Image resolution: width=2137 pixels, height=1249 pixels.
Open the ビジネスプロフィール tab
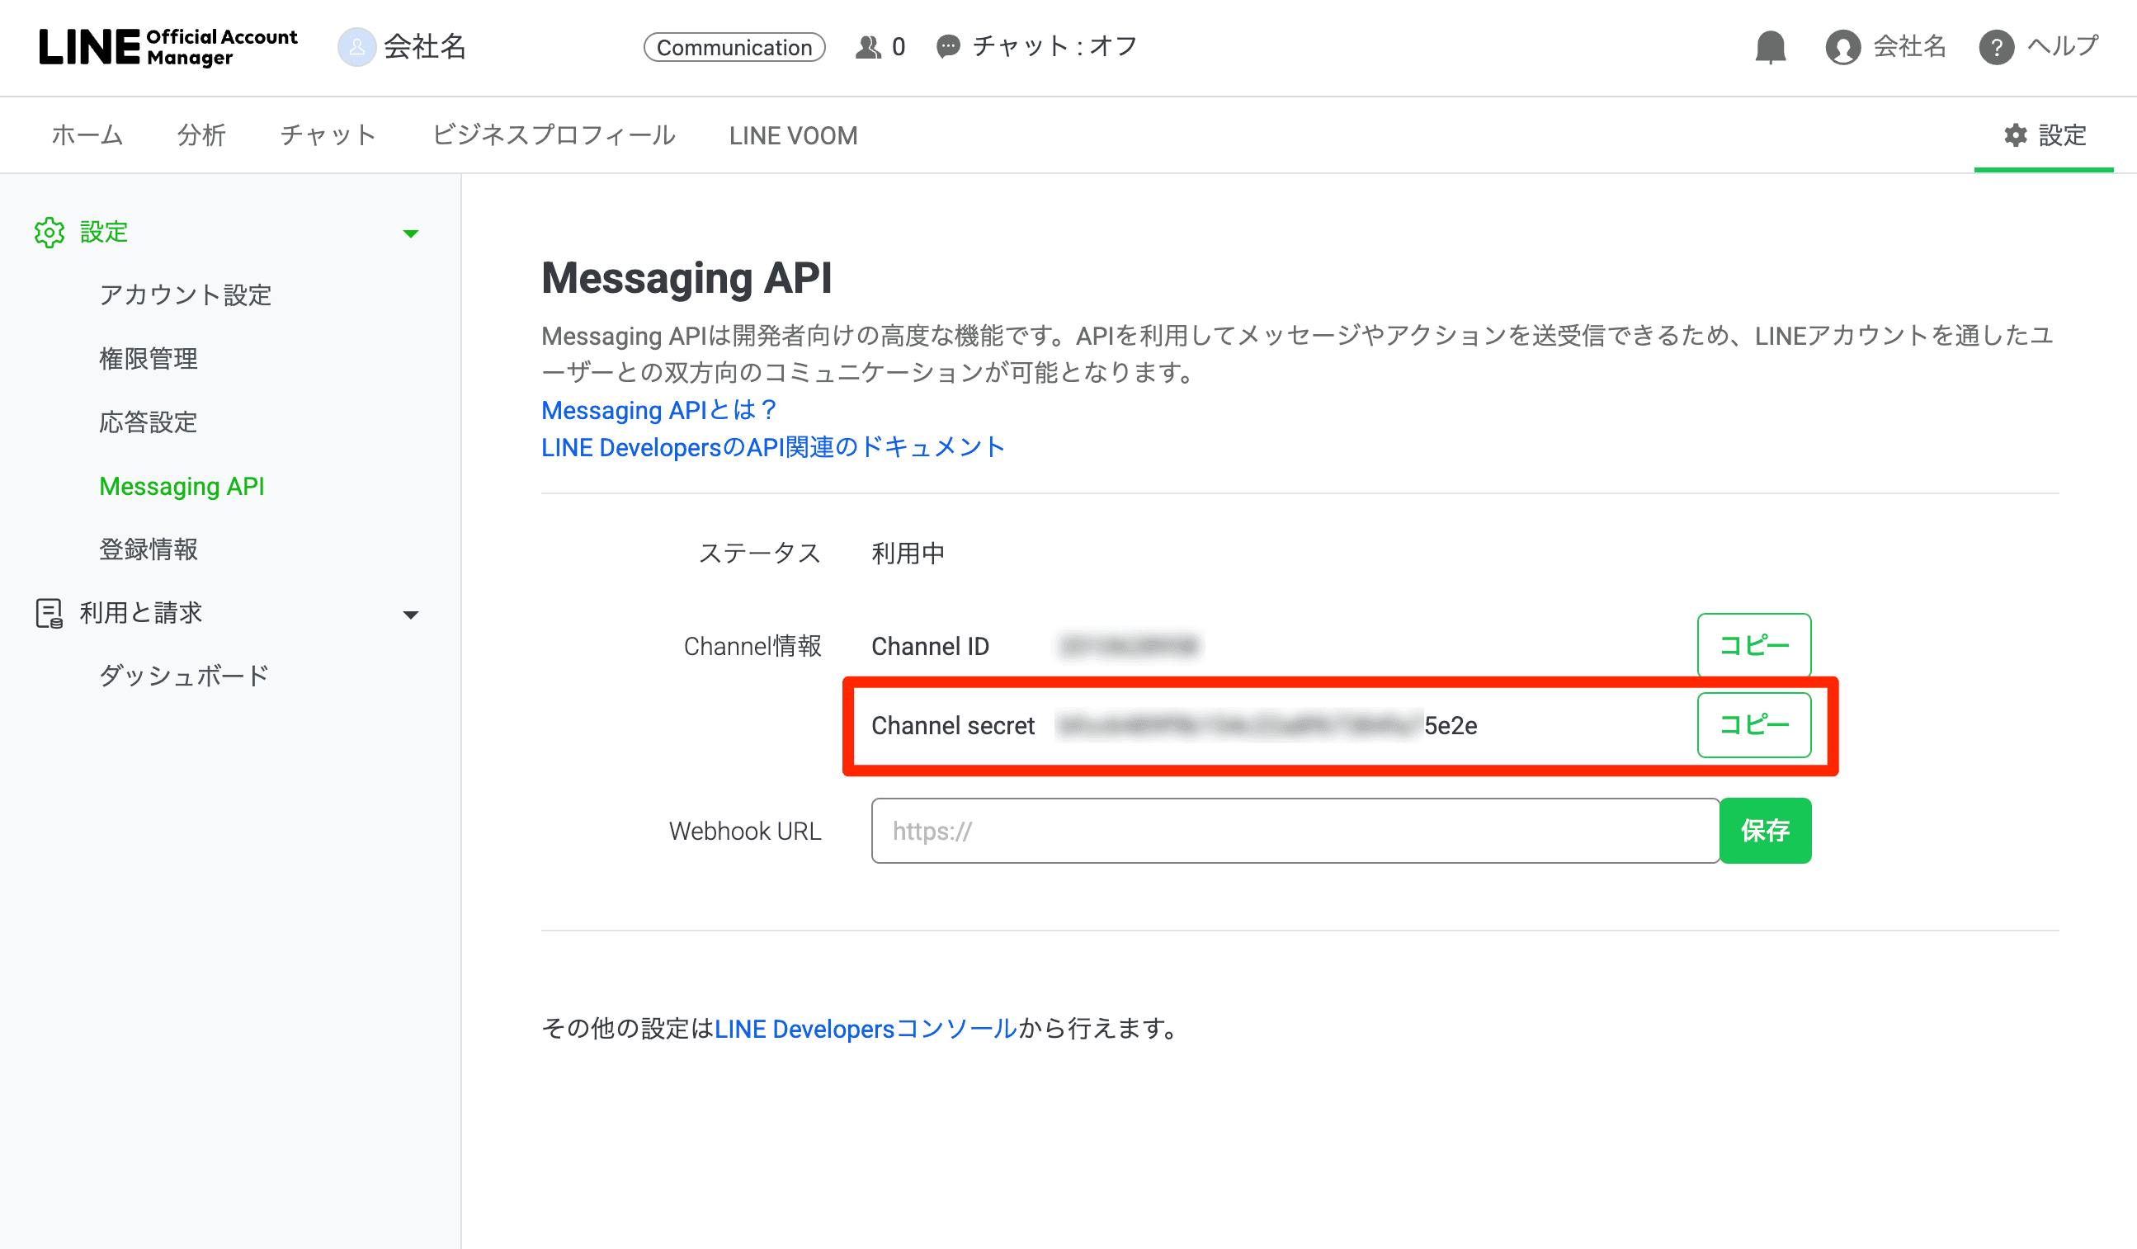(554, 134)
